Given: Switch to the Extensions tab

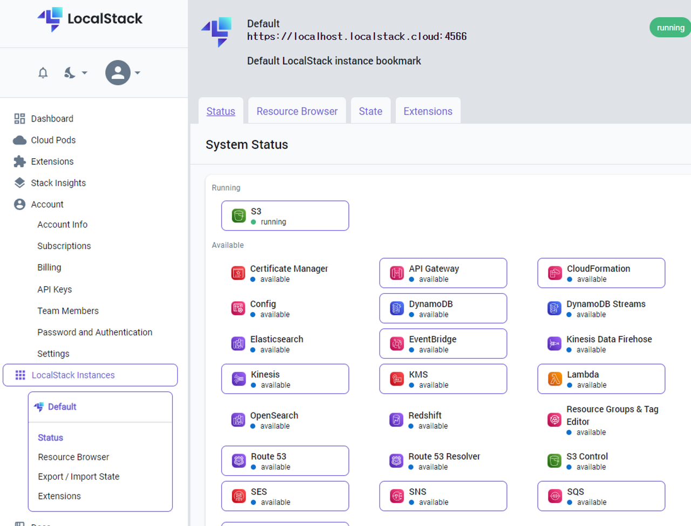Looking at the screenshot, I should [428, 111].
